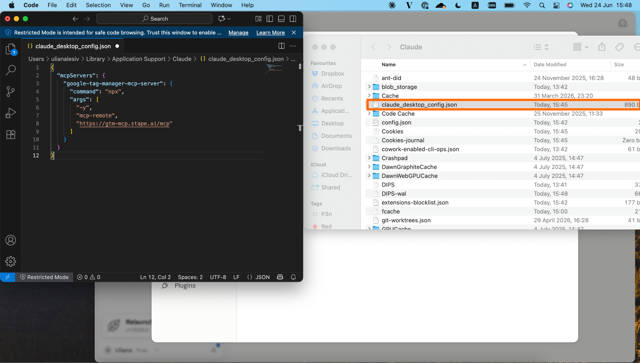
Task: Open Copilot status in status bar
Action: (280, 277)
